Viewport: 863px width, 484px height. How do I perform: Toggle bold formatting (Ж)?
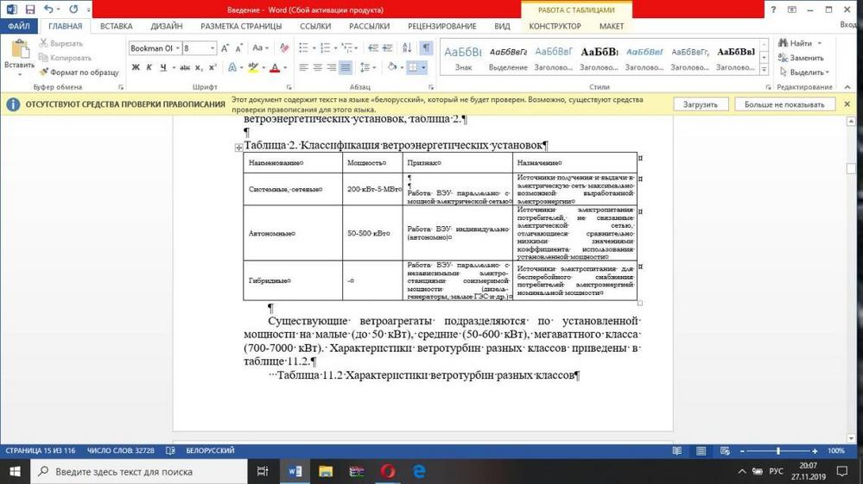(136, 67)
